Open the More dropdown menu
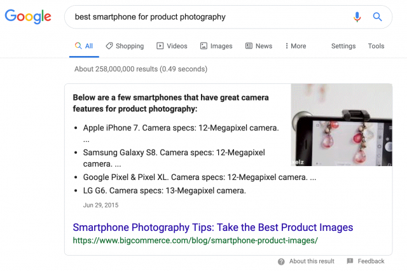The height and width of the screenshot is (271, 407). (x=295, y=46)
